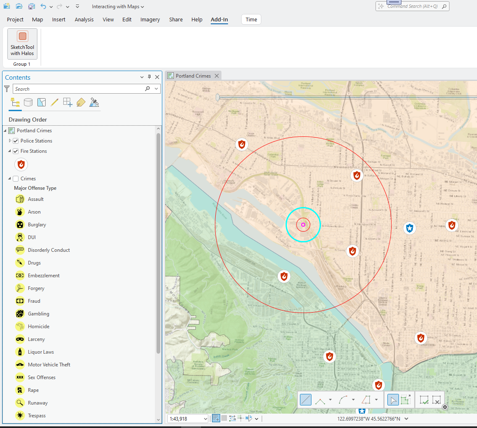This screenshot has width=477, height=428.
Task: Switch to List By Editing pencil icon
Action: point(55,102)
